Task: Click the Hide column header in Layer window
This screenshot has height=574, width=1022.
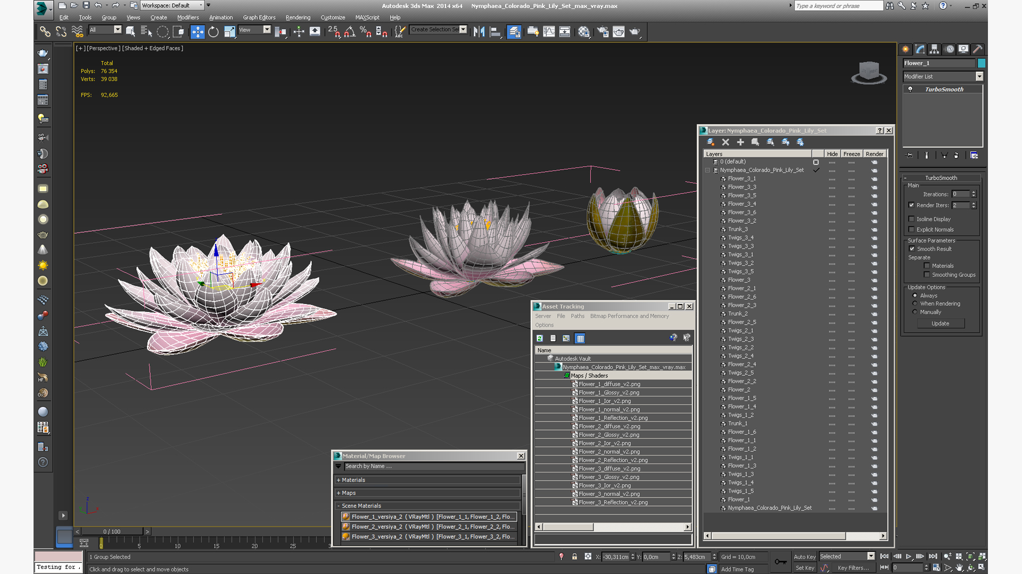Action: tap(832, 154)
